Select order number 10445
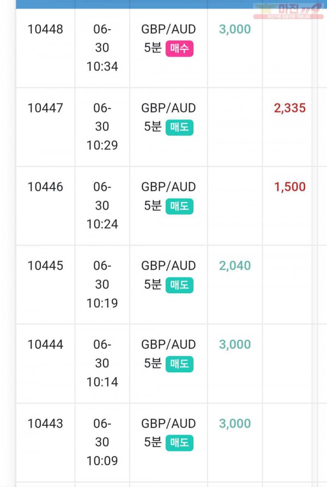 coord(45,266)
